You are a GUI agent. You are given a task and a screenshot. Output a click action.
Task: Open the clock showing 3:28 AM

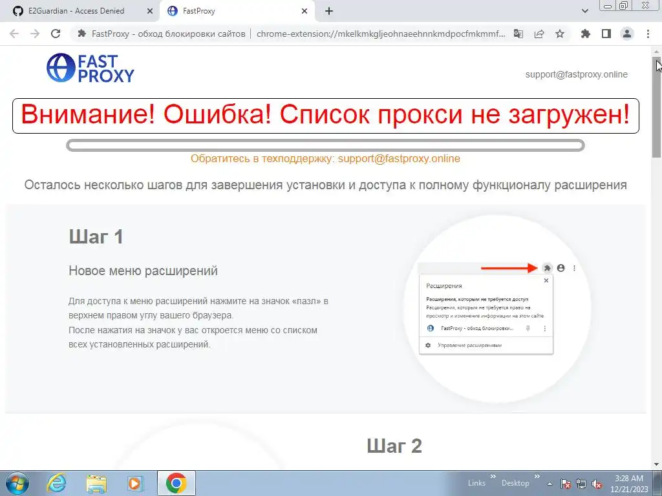pyautogui.click(x=629, y=484)
